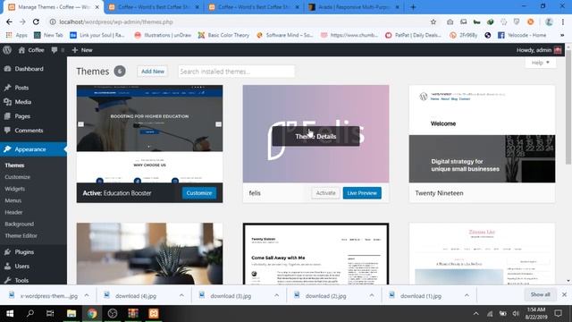Viewport: 572px width, 322px height.
Task: Open Basic Color Theory bookmark
Action: click(223, 35)
